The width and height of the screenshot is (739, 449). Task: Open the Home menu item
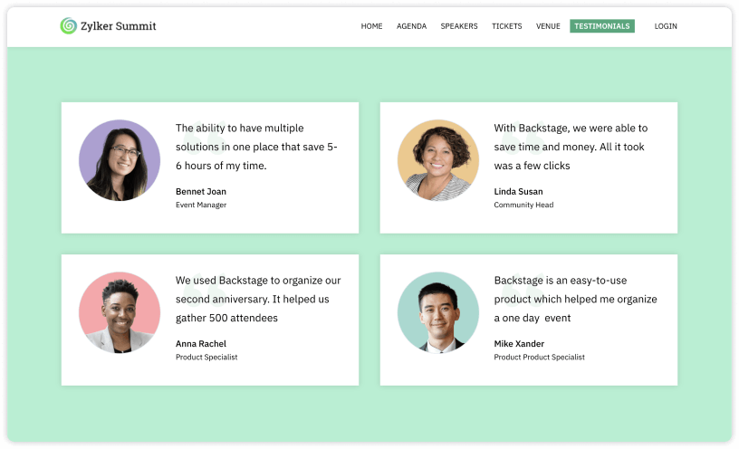(371, 26)
